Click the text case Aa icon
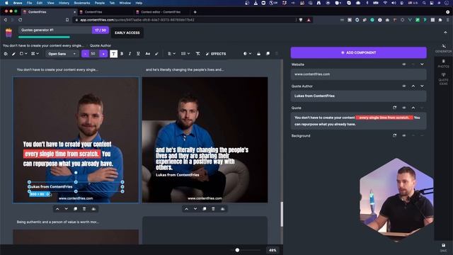Viewport: 453px width, 255px height. (148, 54)
